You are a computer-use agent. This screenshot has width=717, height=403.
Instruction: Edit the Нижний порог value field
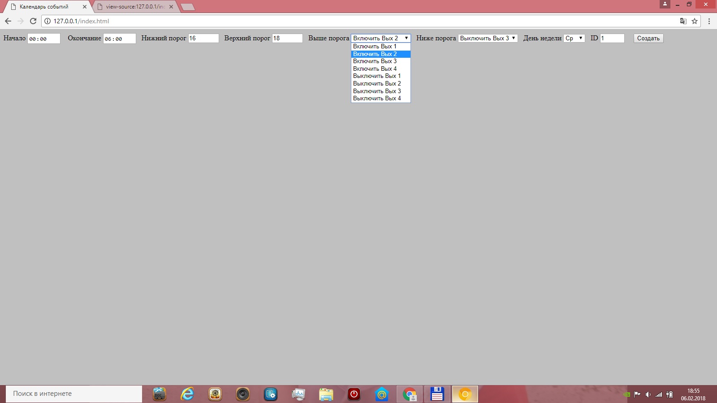pyautogui.click(x=203, y=39)
